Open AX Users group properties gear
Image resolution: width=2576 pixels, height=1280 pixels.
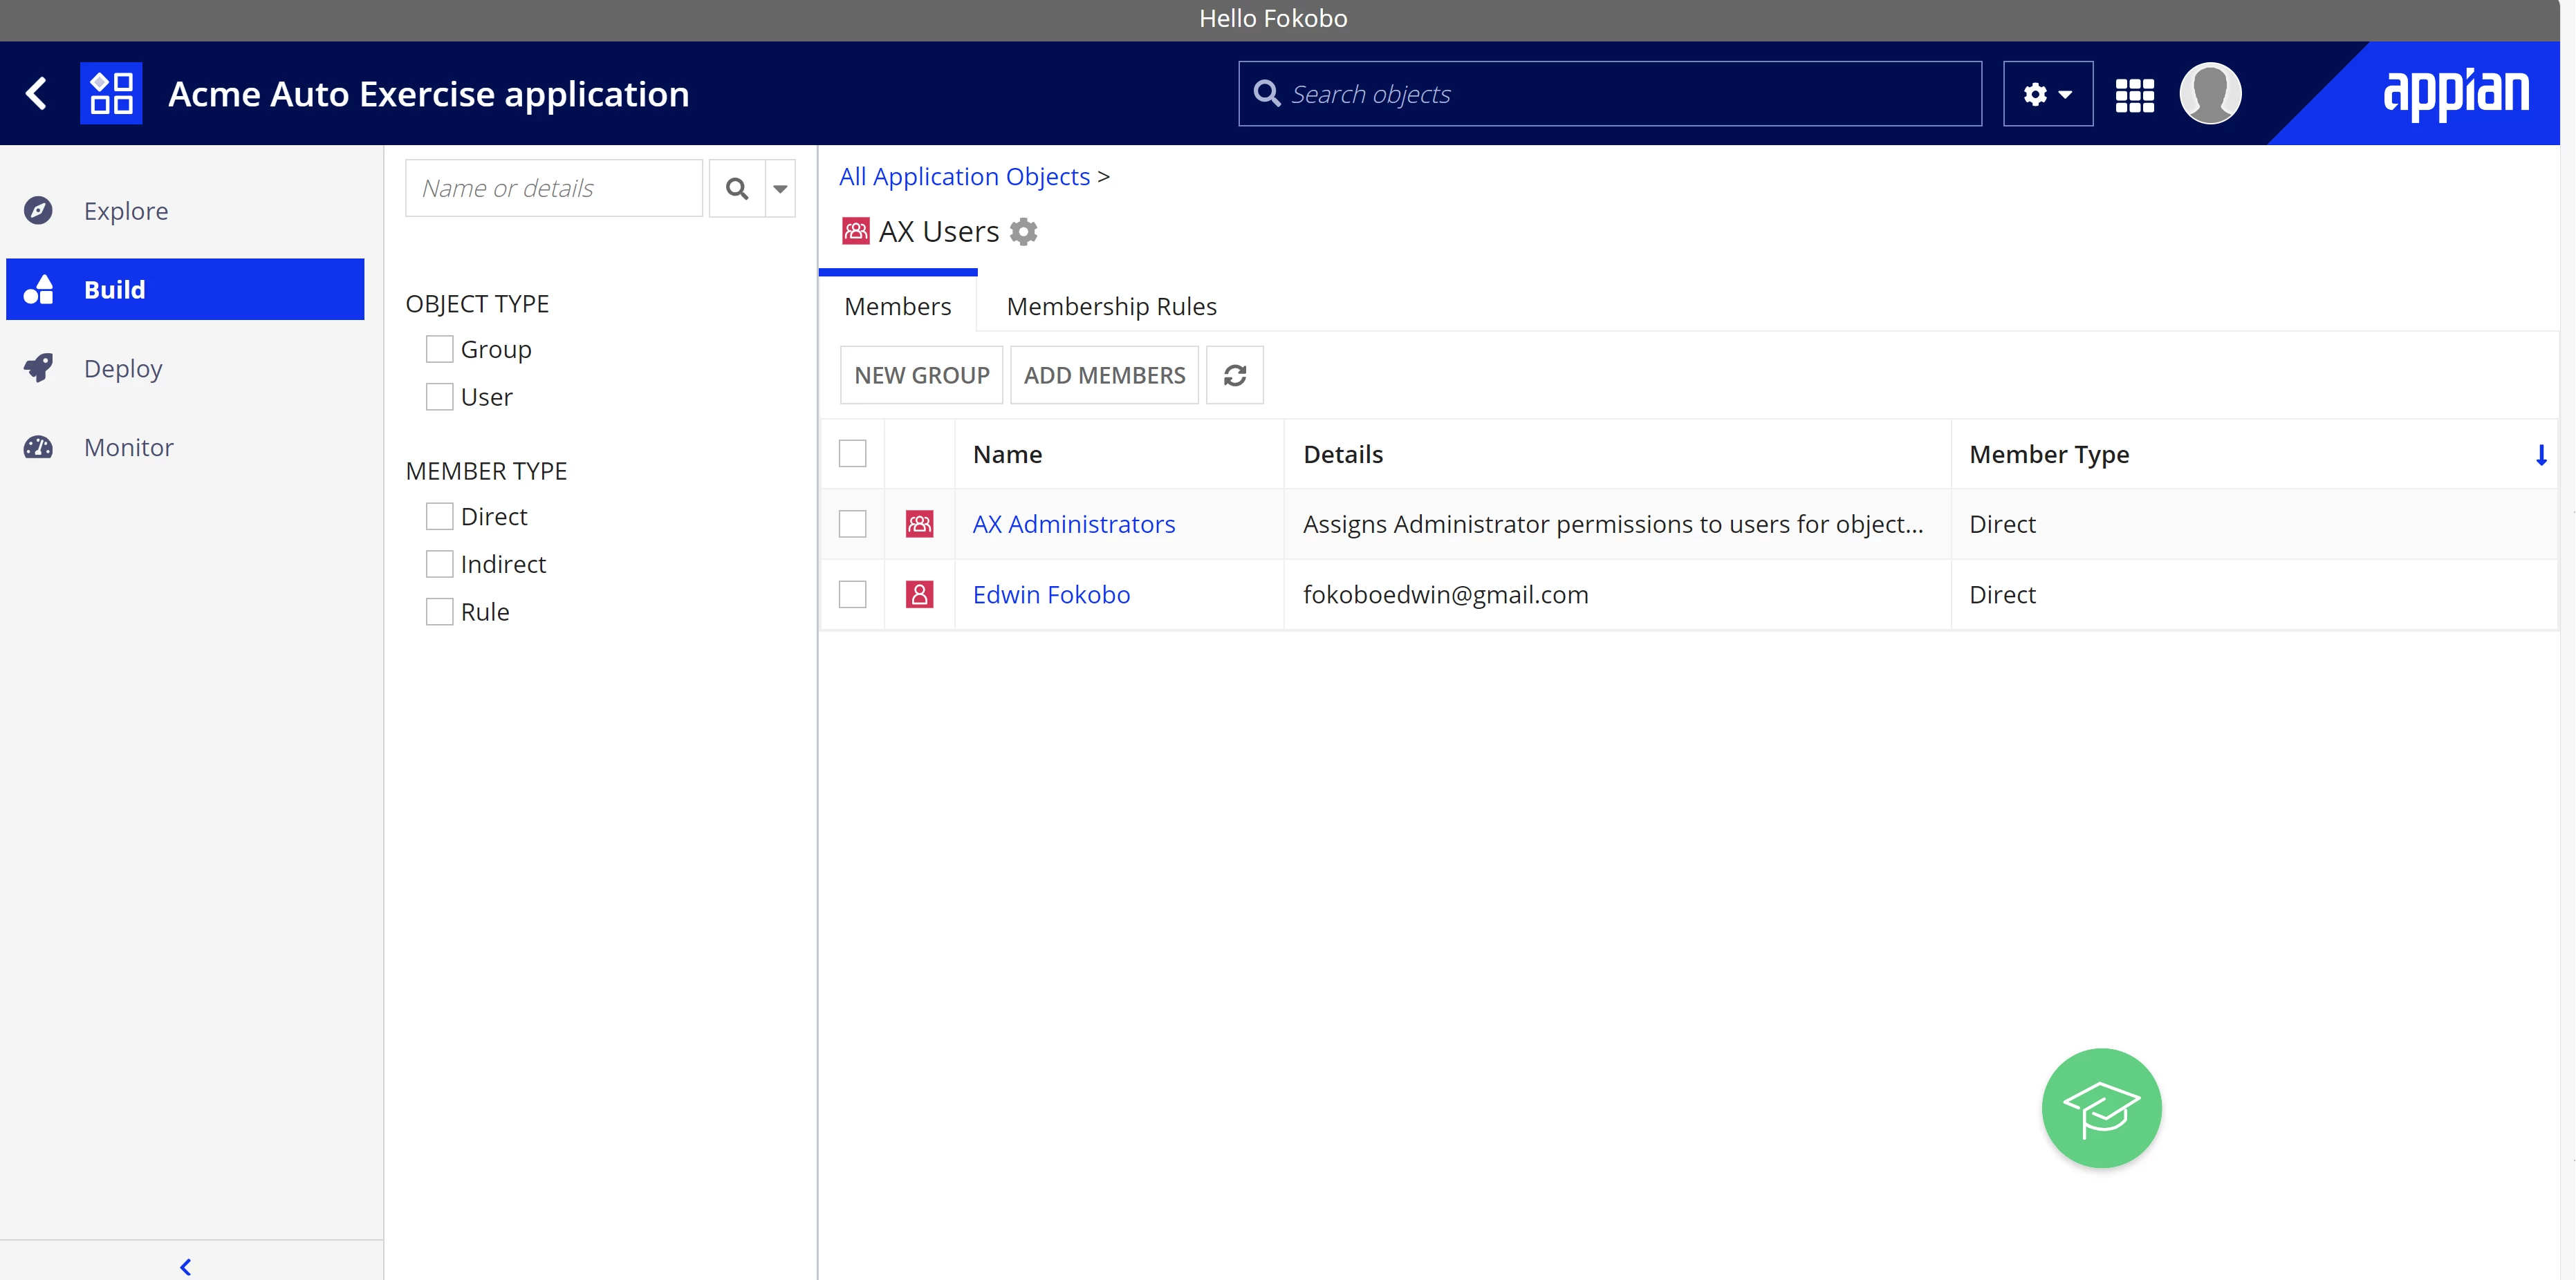pyautogui.click(x=1023, y=232)
